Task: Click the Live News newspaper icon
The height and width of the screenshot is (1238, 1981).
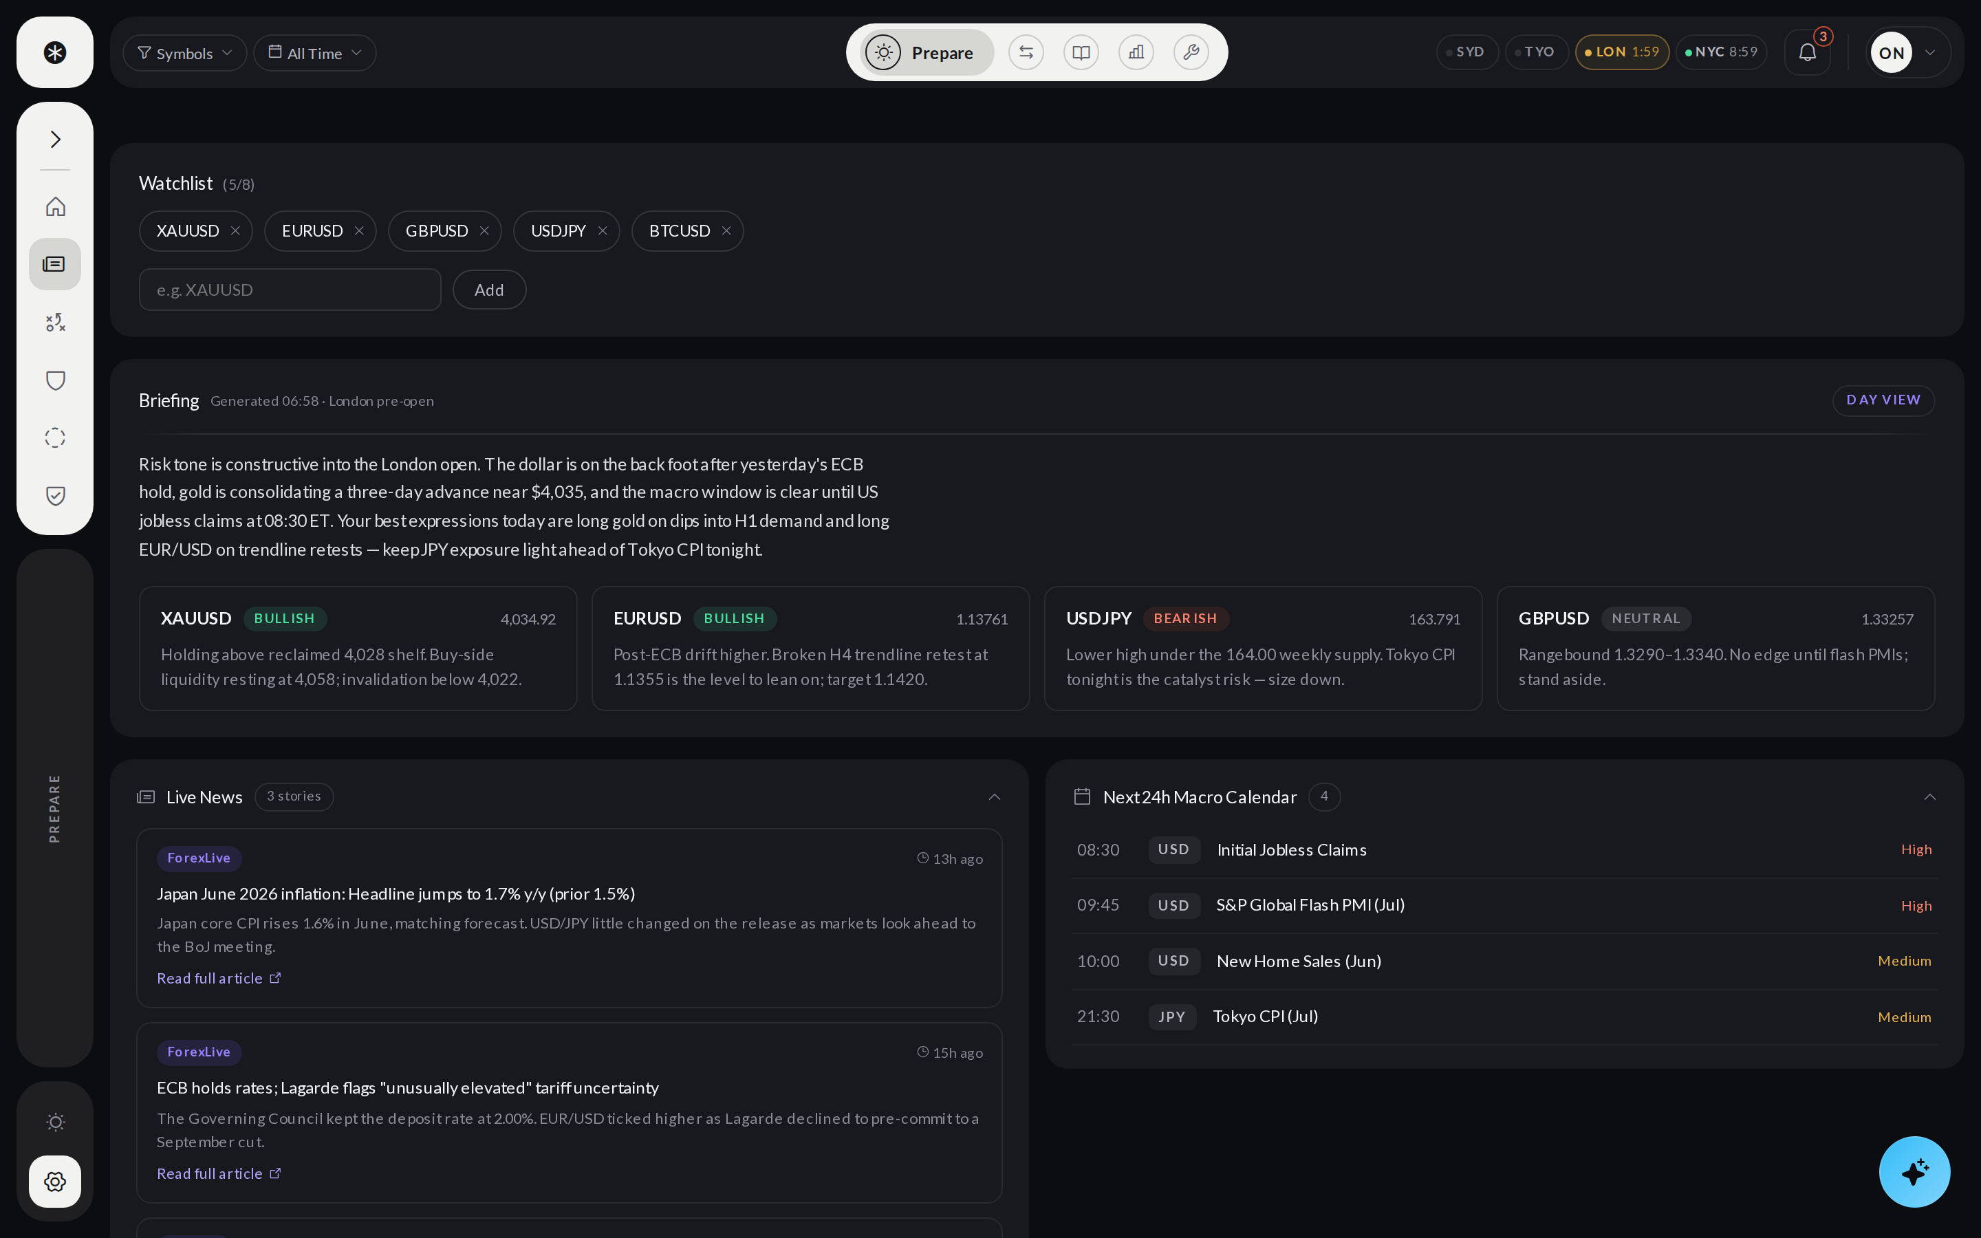Action: (x=146, y=796)
